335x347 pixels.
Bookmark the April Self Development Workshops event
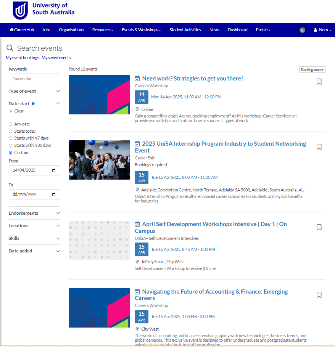[319, 227]
